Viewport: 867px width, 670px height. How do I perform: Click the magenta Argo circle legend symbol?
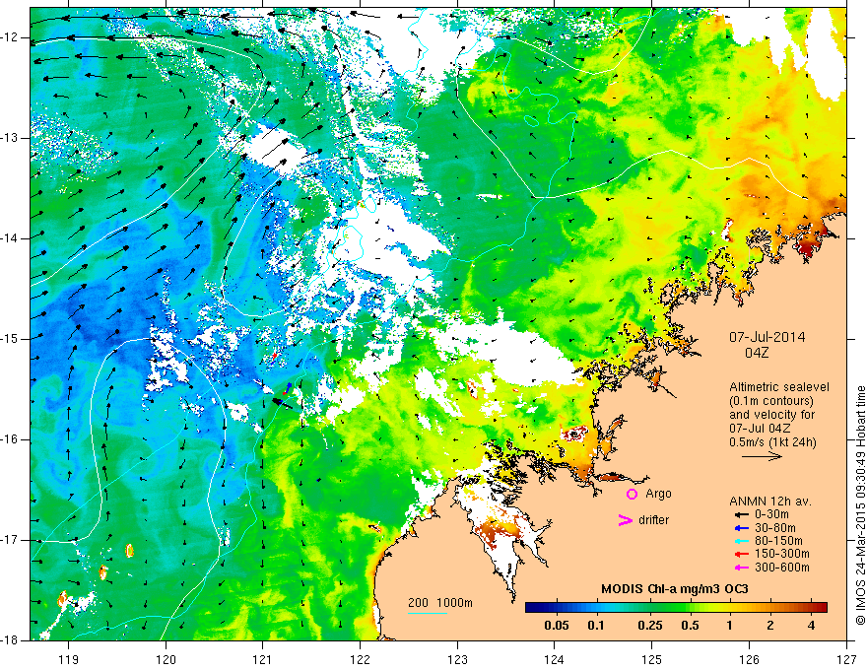(632, 494)
